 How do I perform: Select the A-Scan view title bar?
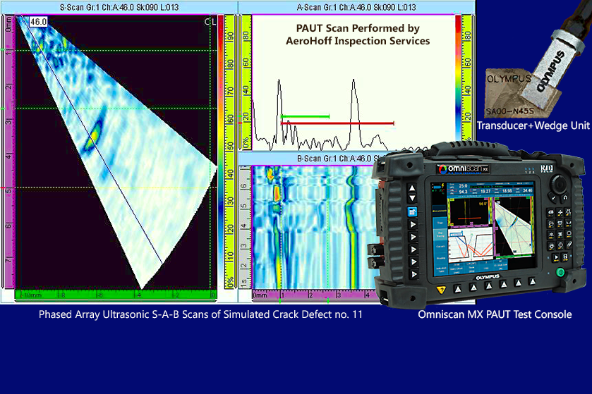(x=356, y=7)
